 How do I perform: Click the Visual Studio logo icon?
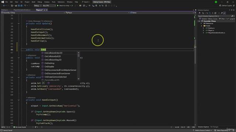tap(3, 2)
